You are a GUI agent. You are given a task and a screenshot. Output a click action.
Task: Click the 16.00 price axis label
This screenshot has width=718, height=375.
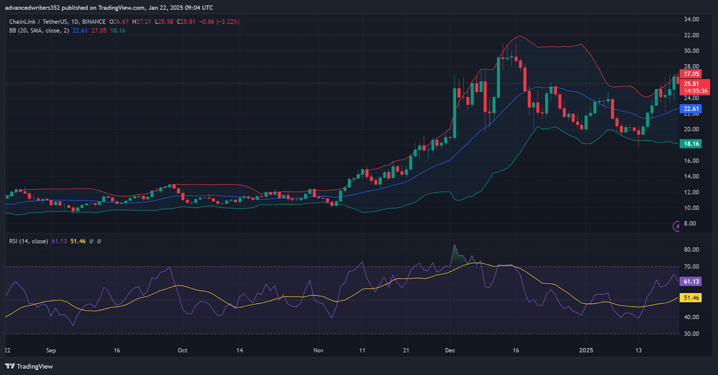click(691, 160)
